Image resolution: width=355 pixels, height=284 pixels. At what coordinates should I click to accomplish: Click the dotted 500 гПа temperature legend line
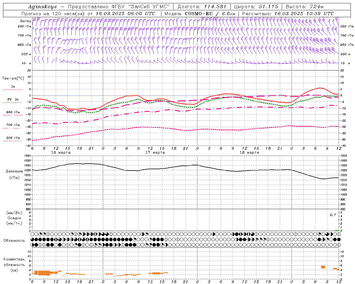[13, 141]
